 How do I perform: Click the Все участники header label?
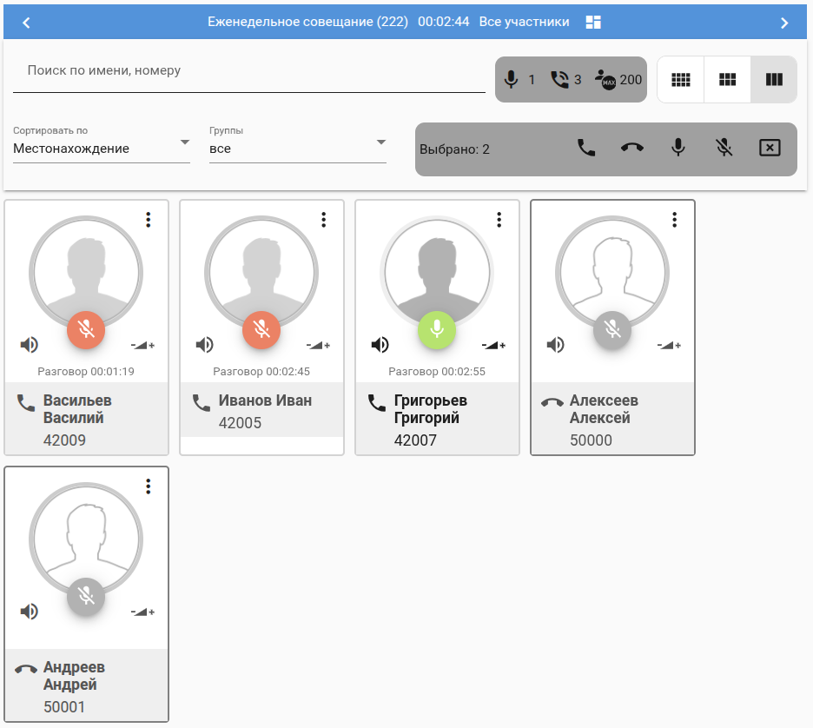(524, 22)
